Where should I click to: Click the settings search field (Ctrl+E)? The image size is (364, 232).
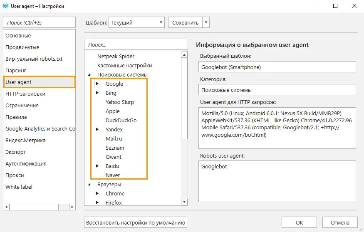(x=39, y=22)
